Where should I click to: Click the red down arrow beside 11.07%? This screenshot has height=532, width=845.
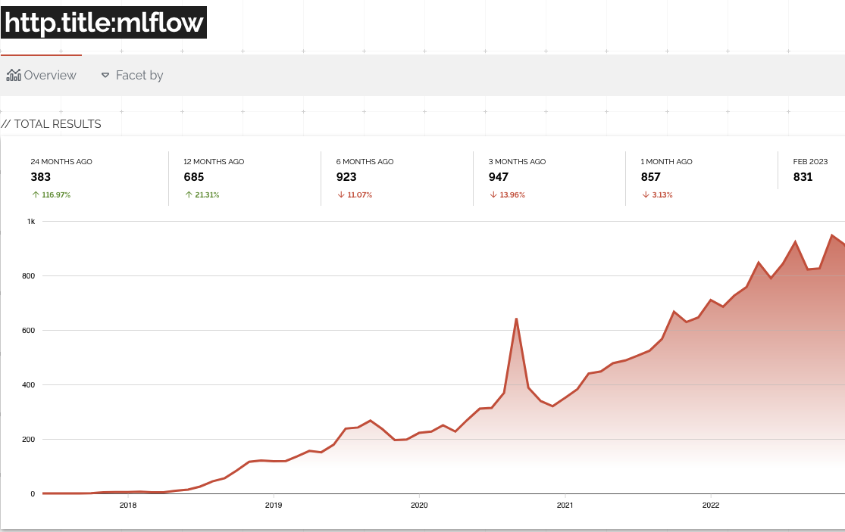tap(340, 194)
